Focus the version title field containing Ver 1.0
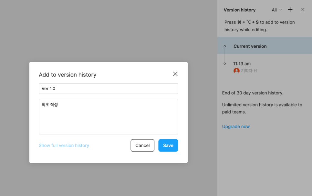The height and width of the screenshot is (196, 312). [108, 89]
